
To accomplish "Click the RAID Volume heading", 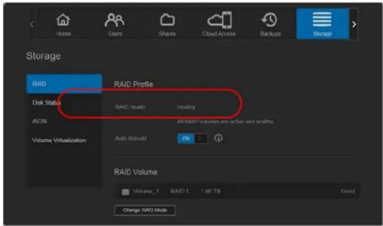I will click(135, 172).
